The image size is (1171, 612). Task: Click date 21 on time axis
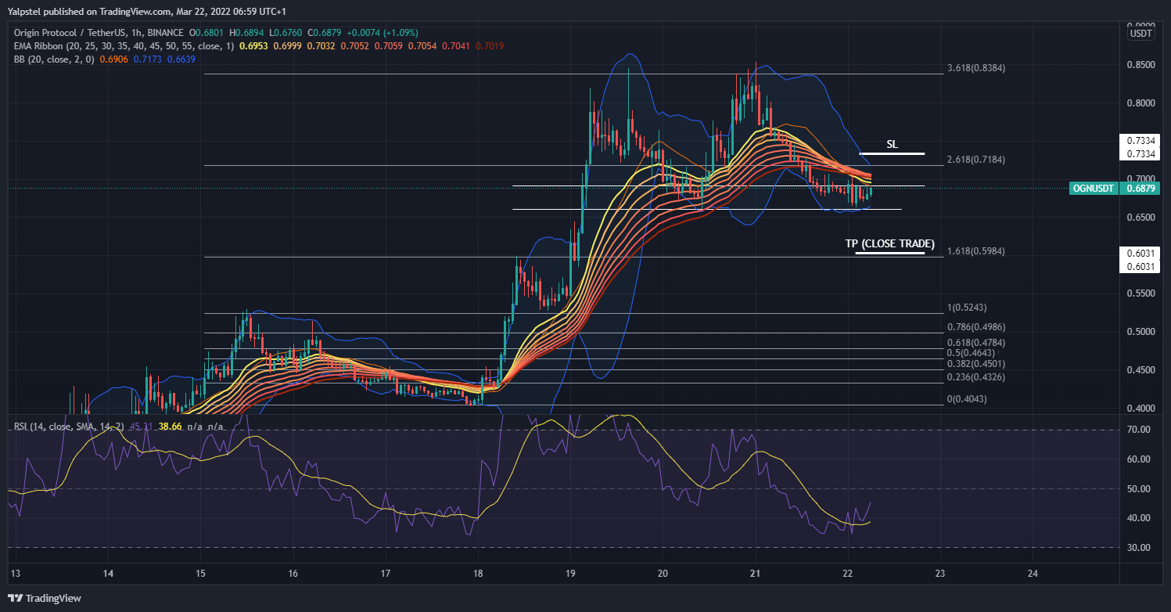755,574
